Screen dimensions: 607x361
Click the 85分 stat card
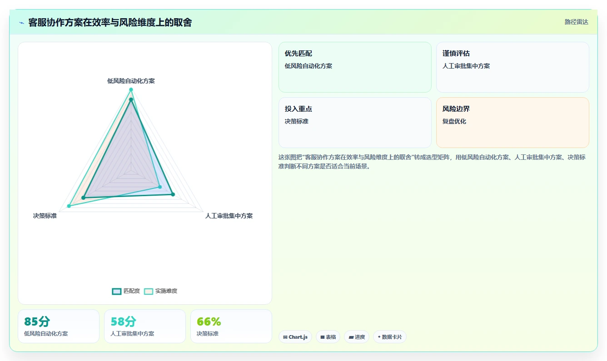pos(59,326)
